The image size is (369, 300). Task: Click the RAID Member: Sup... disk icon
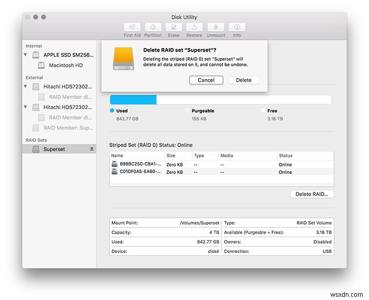[x=36, y=128]
